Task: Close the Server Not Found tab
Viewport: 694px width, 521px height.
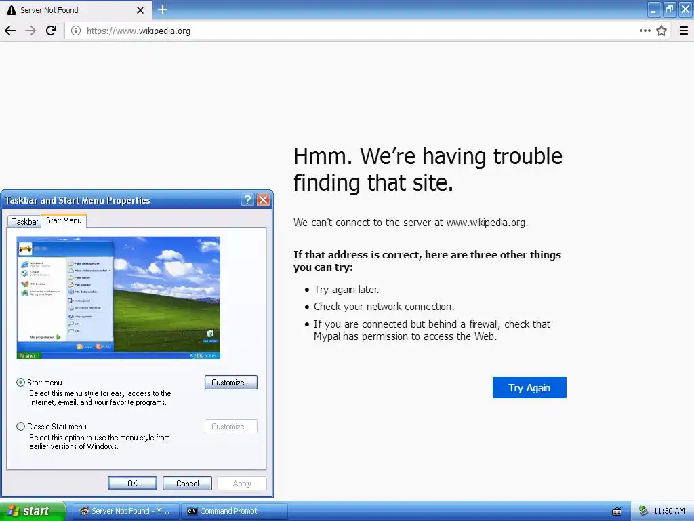Action: tap(140, 9)
